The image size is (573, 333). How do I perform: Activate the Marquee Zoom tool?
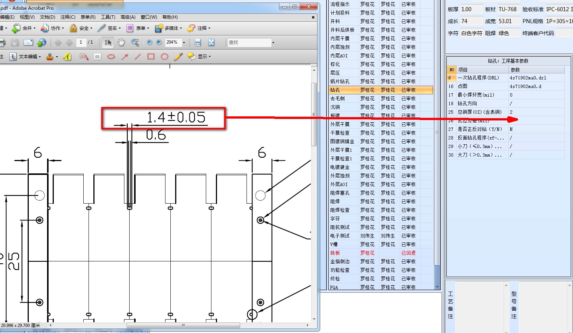[135, 43]
